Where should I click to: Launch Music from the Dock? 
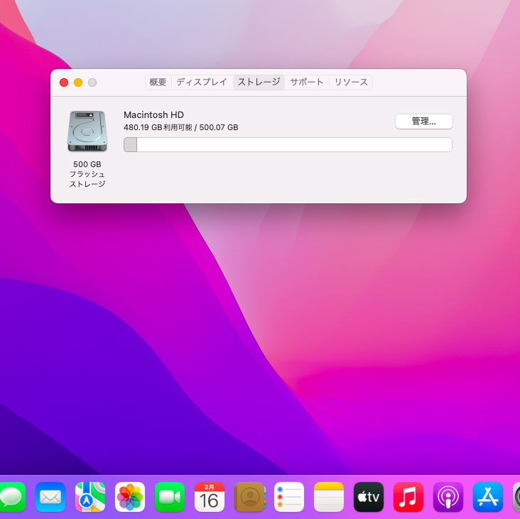pyautogui.click(x=408, y=497)
